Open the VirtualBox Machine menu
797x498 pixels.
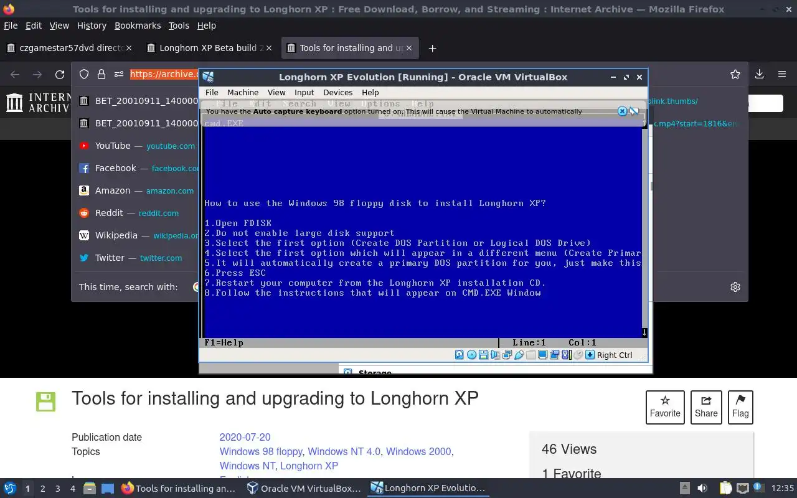243,92
